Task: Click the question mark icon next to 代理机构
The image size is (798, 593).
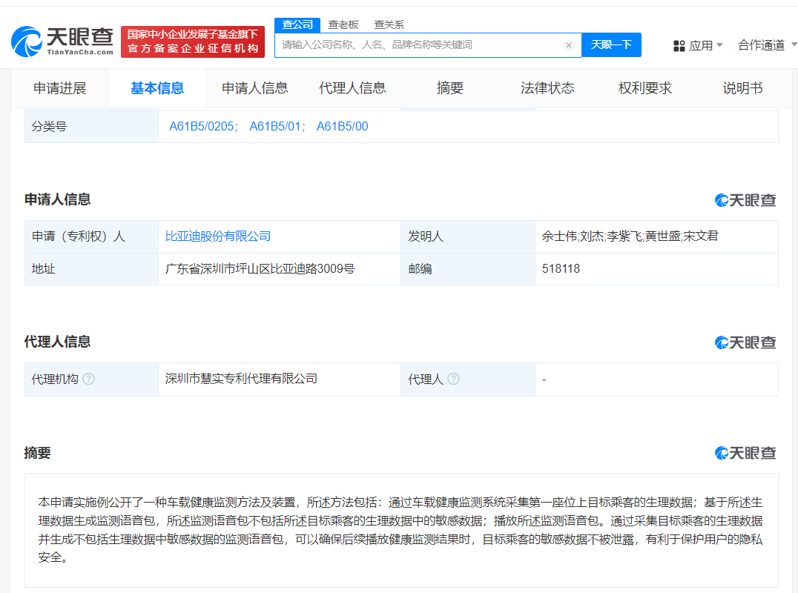Action: tap(89, 379)
